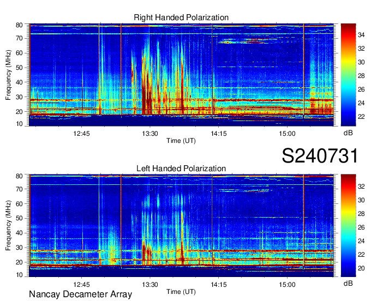This screenshot has width=371, height=301.
Task: Click 10 MHz tick of lower panel
Action: (19, 275)
